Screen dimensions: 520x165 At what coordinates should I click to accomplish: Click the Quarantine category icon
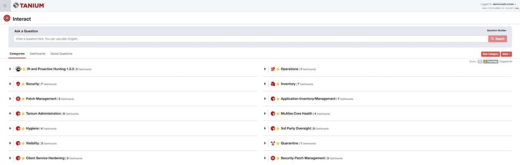tap(273, 143)
